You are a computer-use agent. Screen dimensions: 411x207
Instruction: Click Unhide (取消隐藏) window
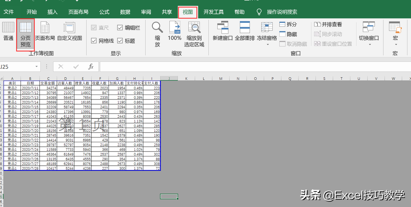293,44
